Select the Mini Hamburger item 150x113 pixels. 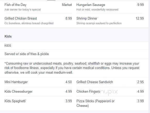[x=16, y=82]
